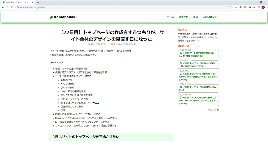Open a new tab with the plus button
The height and width of the screenshot is (153, 268).
tap(38, 2)
